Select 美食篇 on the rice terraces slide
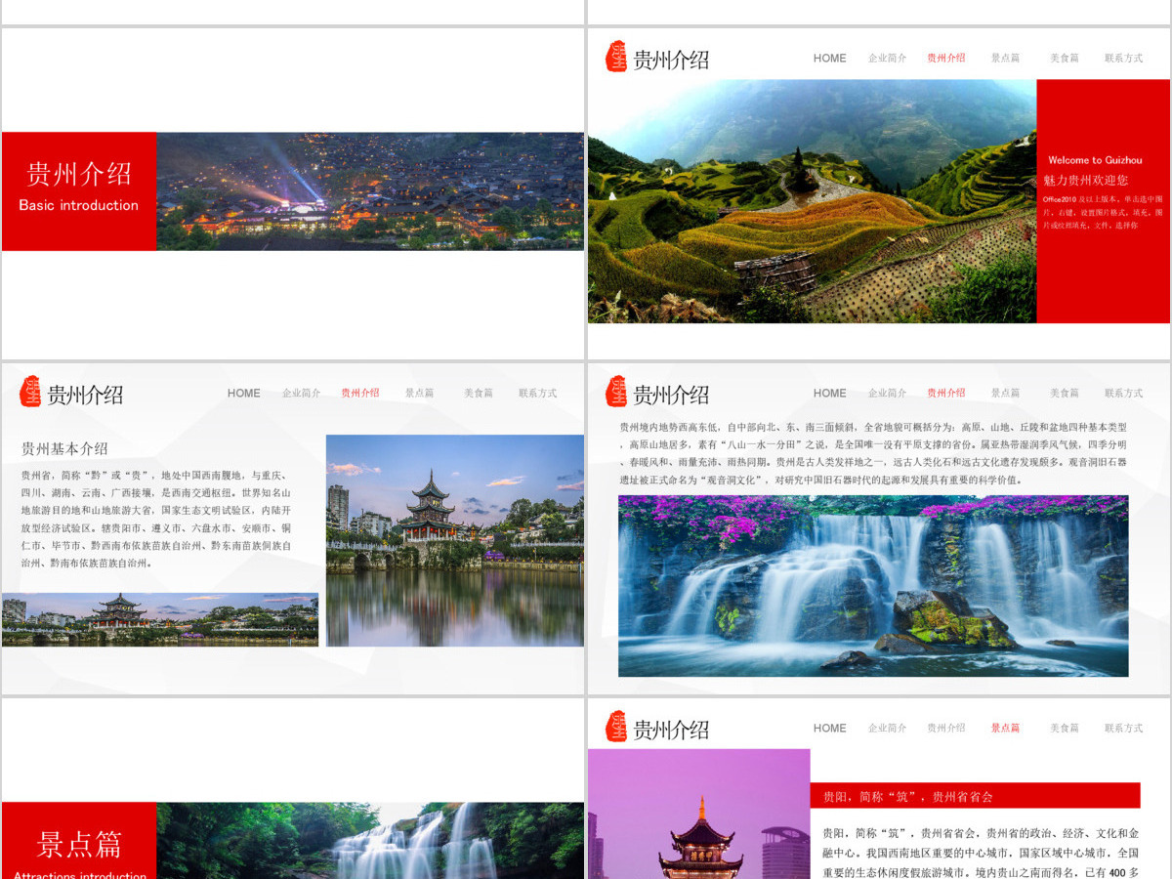This screenshot has width=1172, height=879. click(1065, 58)
